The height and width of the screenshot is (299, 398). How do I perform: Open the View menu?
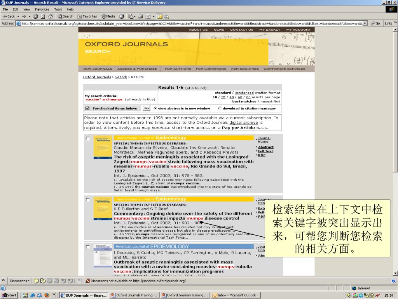tap(27, 9)
